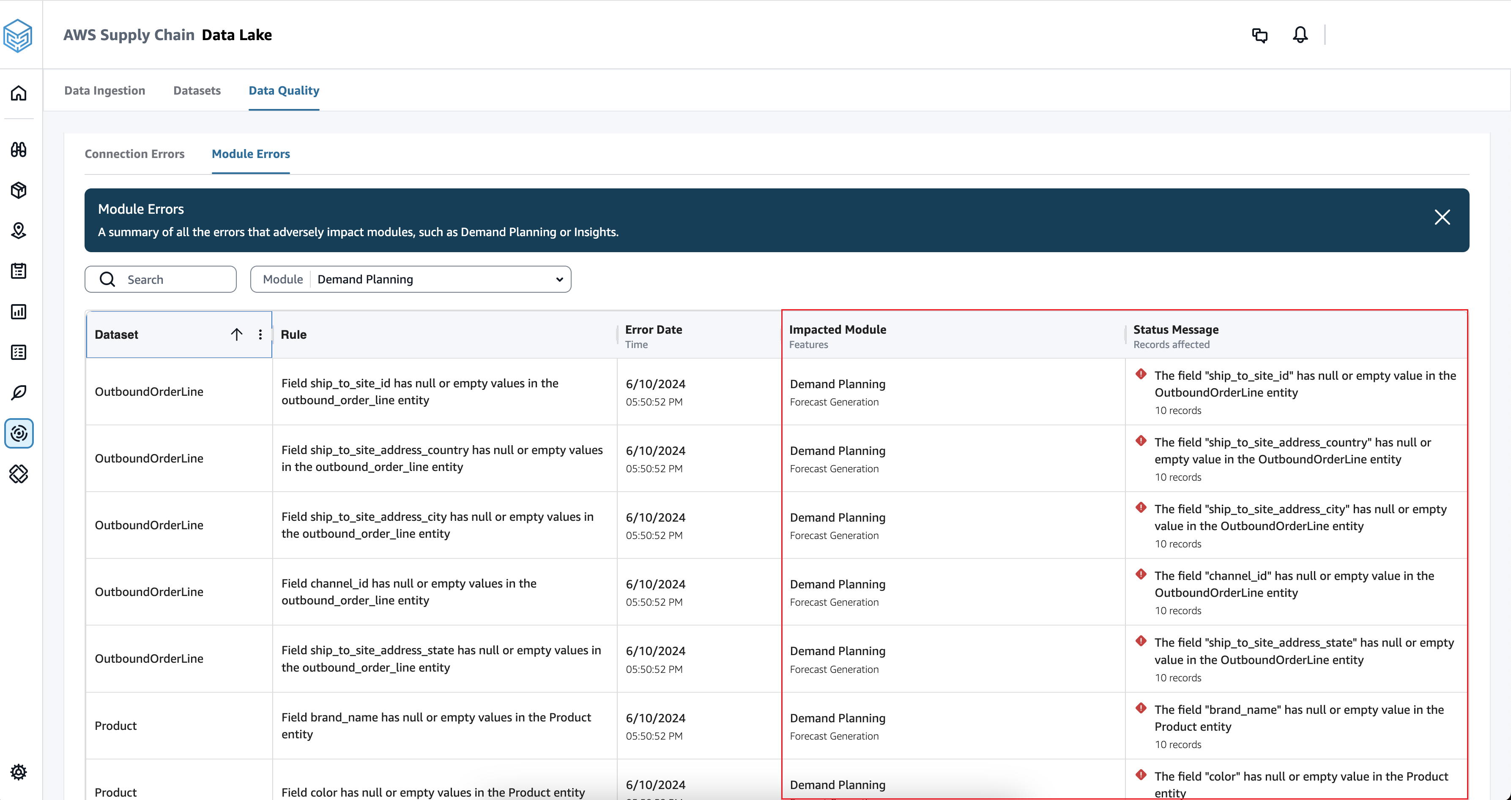Expand the Module Demand Planning dropdown

click(x=411, y=280)
